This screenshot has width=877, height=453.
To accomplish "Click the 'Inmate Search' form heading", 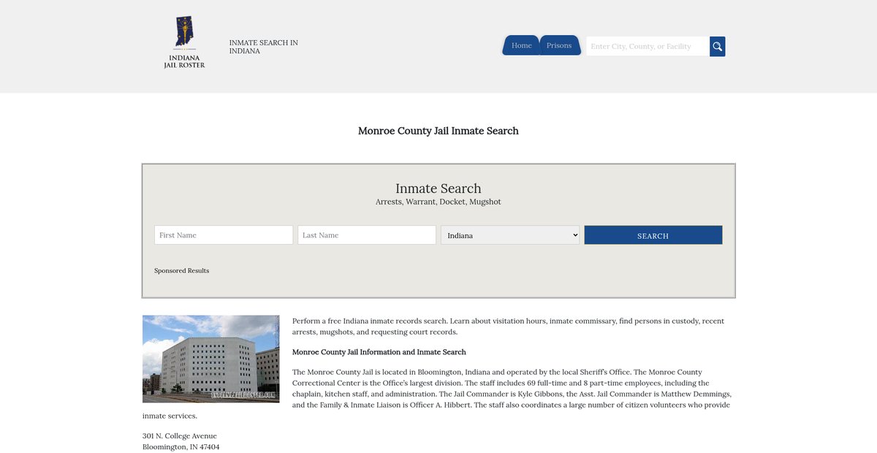I will [x=438, y=189].
